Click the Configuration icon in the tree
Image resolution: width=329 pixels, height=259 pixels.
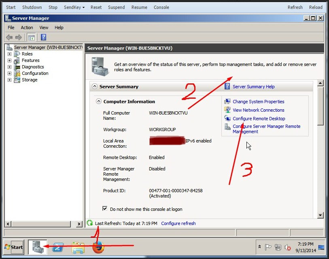(17, 73)
